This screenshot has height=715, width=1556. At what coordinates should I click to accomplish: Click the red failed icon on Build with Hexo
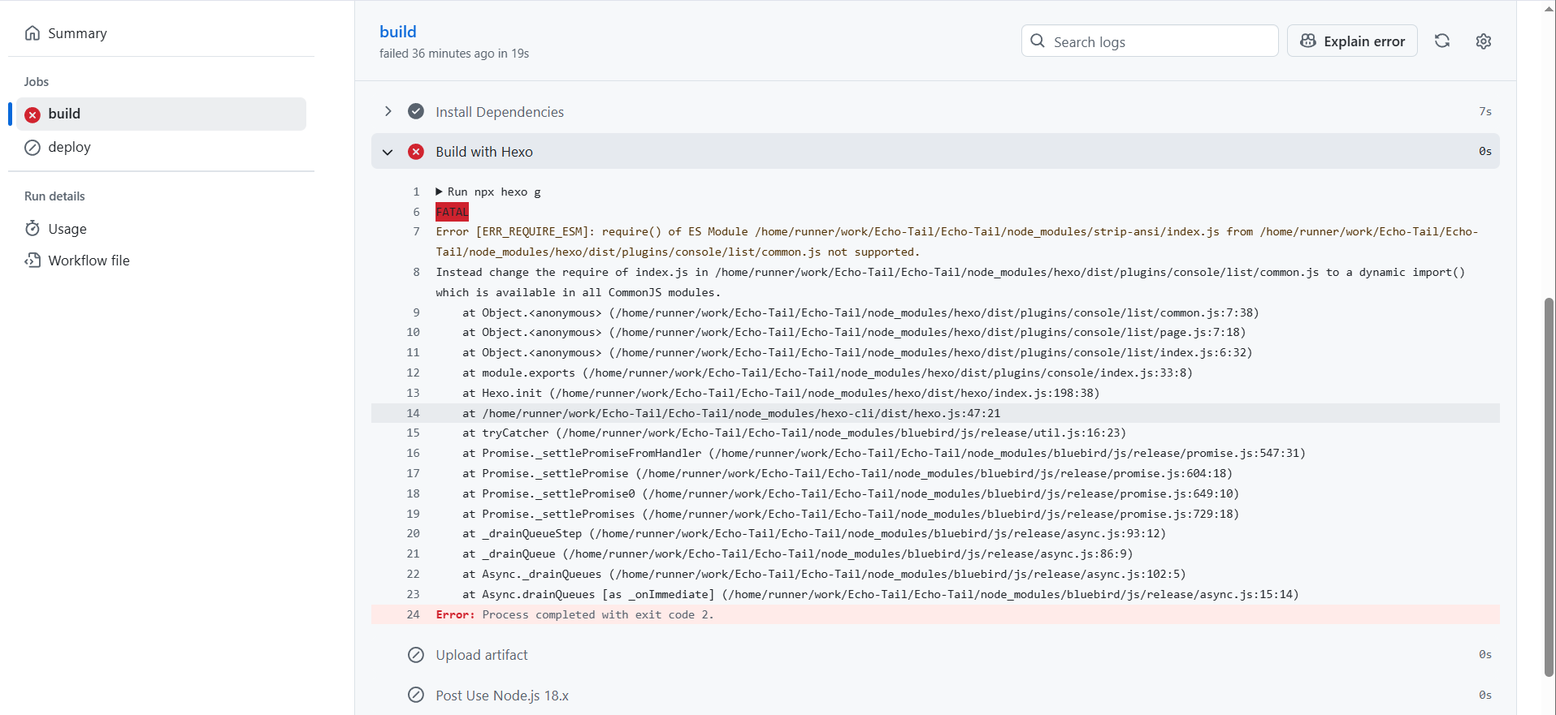point(416,152)
